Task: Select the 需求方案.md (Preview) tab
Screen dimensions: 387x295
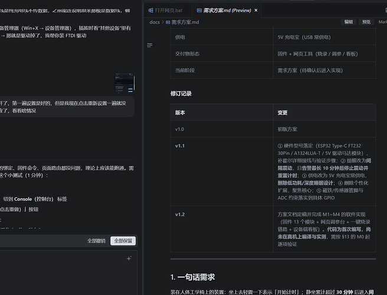Action: click(x=227, y=11)
